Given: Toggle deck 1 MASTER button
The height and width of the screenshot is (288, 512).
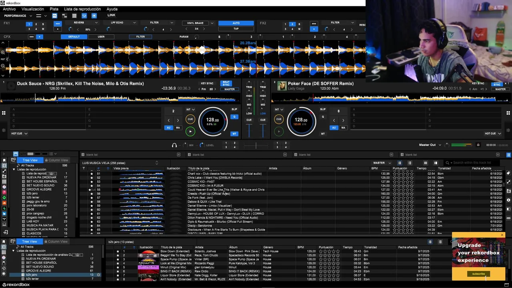Looking at the screenshot, I should click(230, 89).
